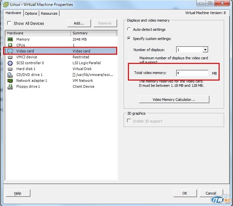The height and width of the screenshot is (206, 233).
Task: Open the Number of displays dropdown
Action: (205, 50)
